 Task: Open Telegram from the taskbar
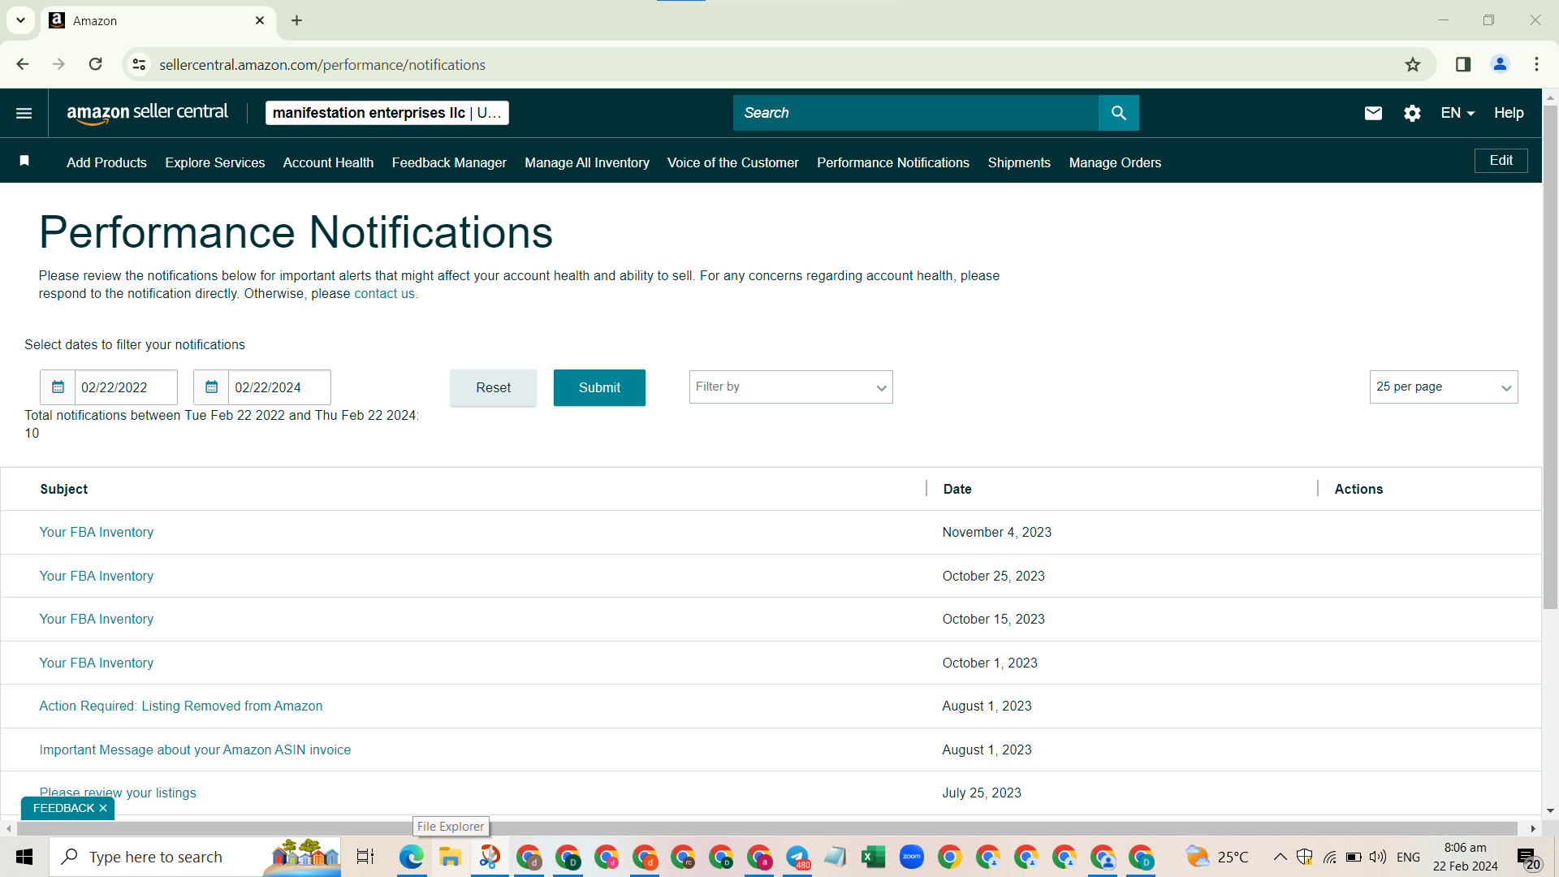[x=797, y=857]
